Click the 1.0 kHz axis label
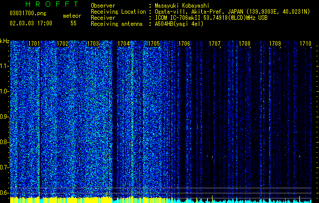 tap(4, 91)
